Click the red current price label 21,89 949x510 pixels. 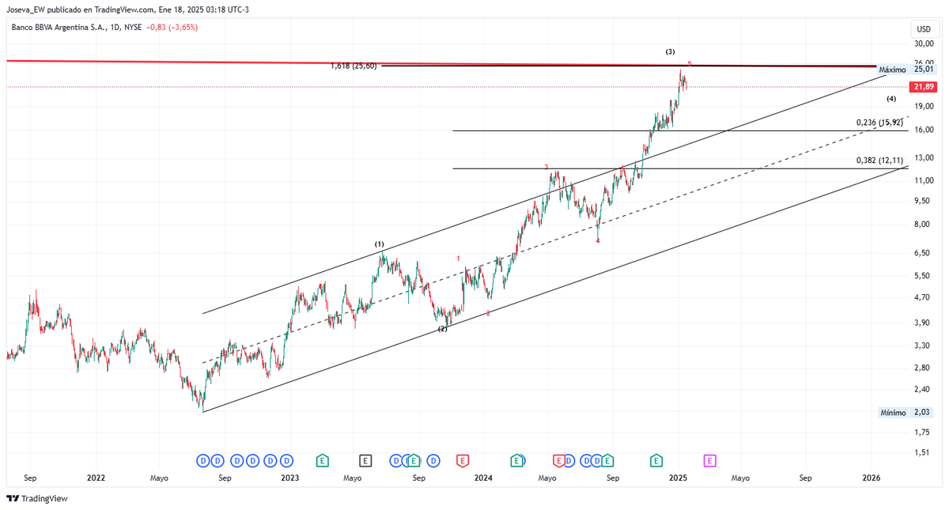[923, 87]
